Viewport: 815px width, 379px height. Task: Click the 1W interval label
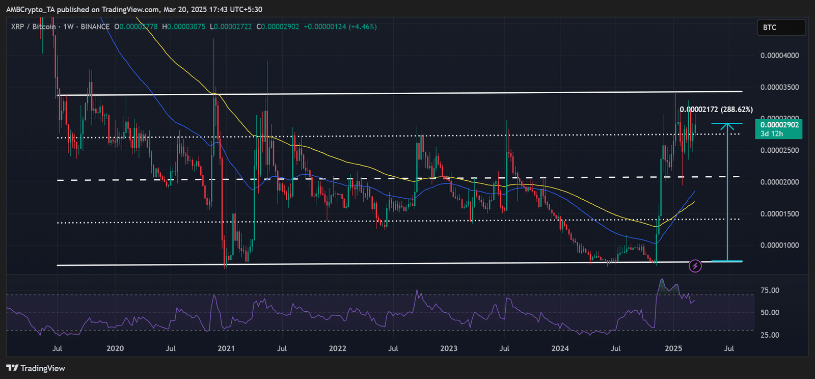[x=68, y=26]
